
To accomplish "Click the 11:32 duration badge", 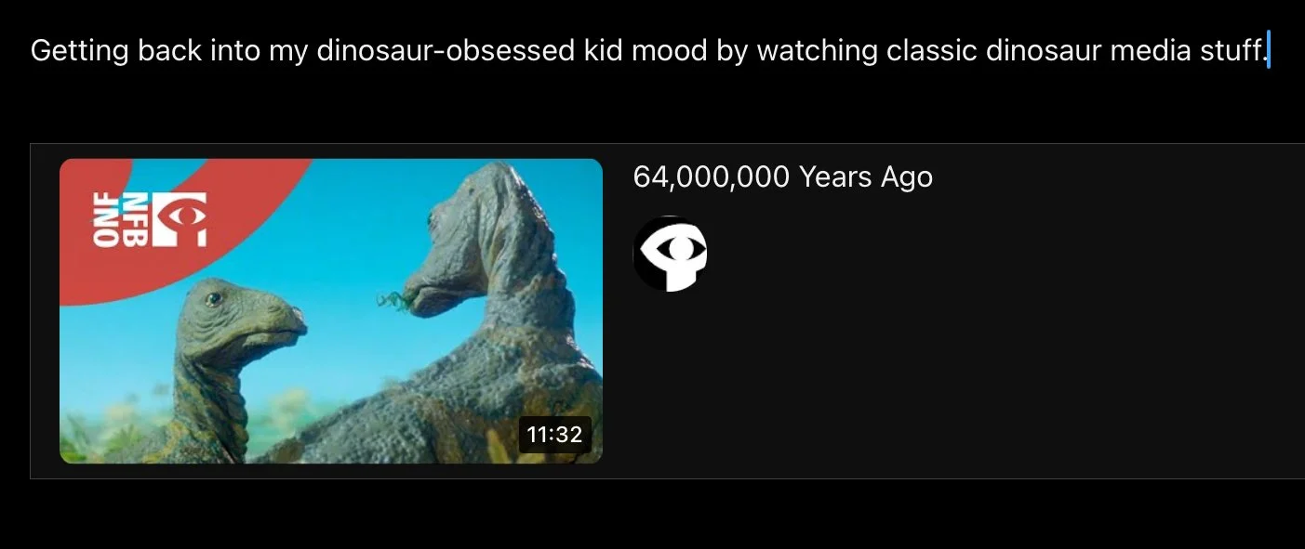I will click(554, 434).
